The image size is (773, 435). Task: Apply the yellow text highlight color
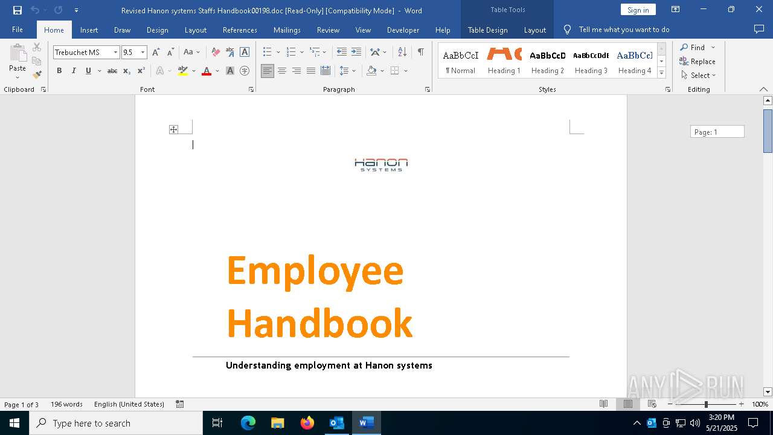pyautogui.click(x=183, y=71)
